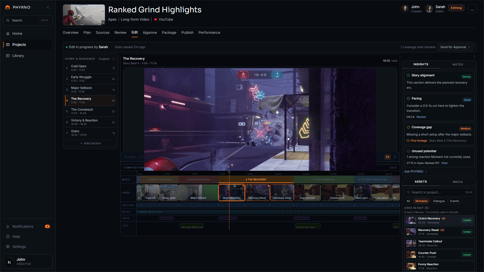
Task: Click the John creator avatar in sidebar
Action: click(10, 262)
